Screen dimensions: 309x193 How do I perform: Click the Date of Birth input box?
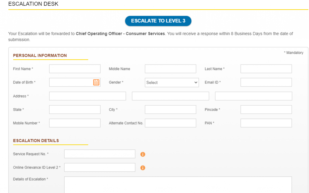coord(75,82)
